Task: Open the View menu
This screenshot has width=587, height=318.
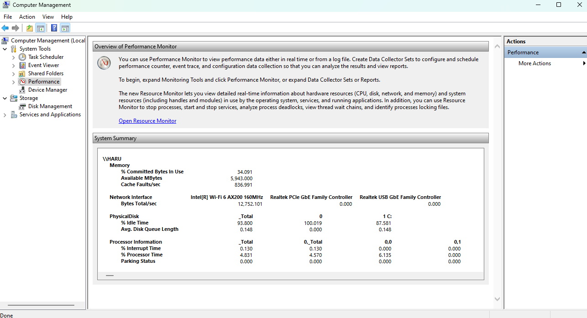Action: pos(48,17)
